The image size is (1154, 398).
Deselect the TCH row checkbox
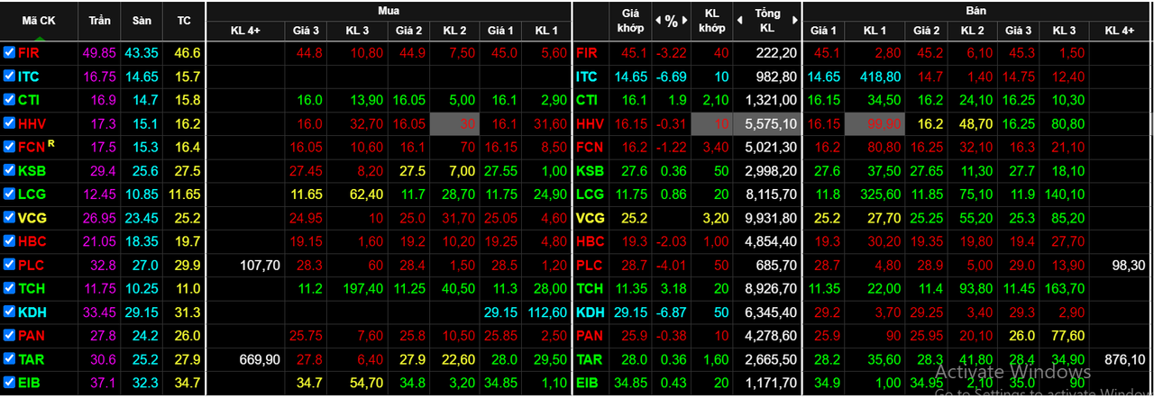point(9,288)
